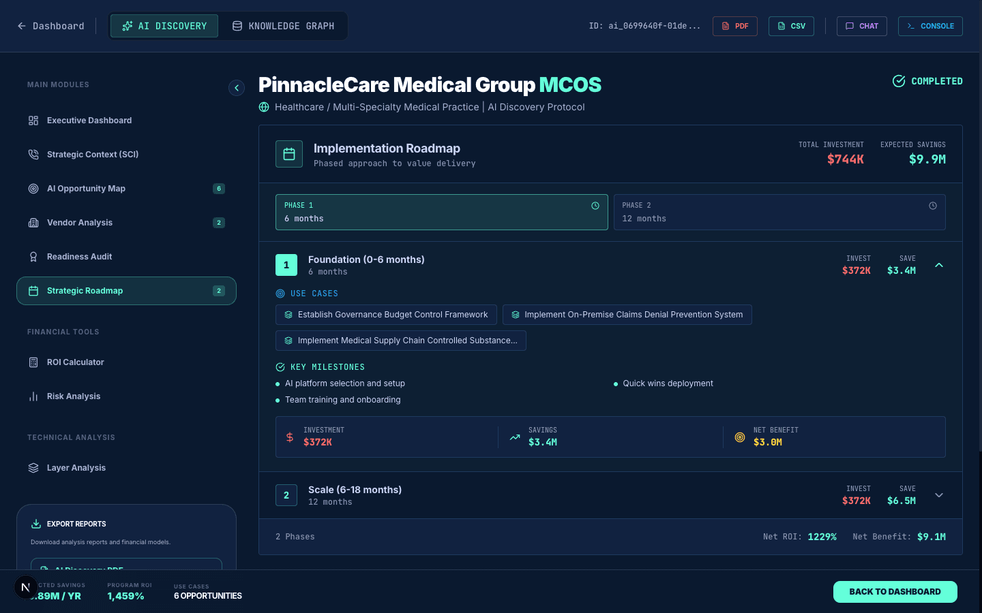Viewport: 982px width, 613px height.
Task: Collapse the Foundation (0-6 months) phase
Action: point(939,265)
